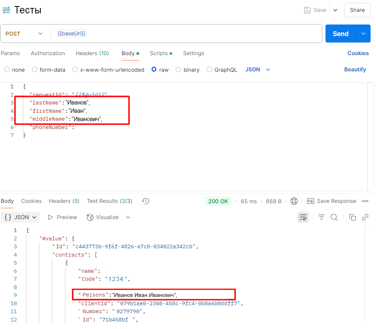The width and height of the screenshot is (376, 329).
Task: Open the JSON body format dropdown
Action: (x=257, y=70)
